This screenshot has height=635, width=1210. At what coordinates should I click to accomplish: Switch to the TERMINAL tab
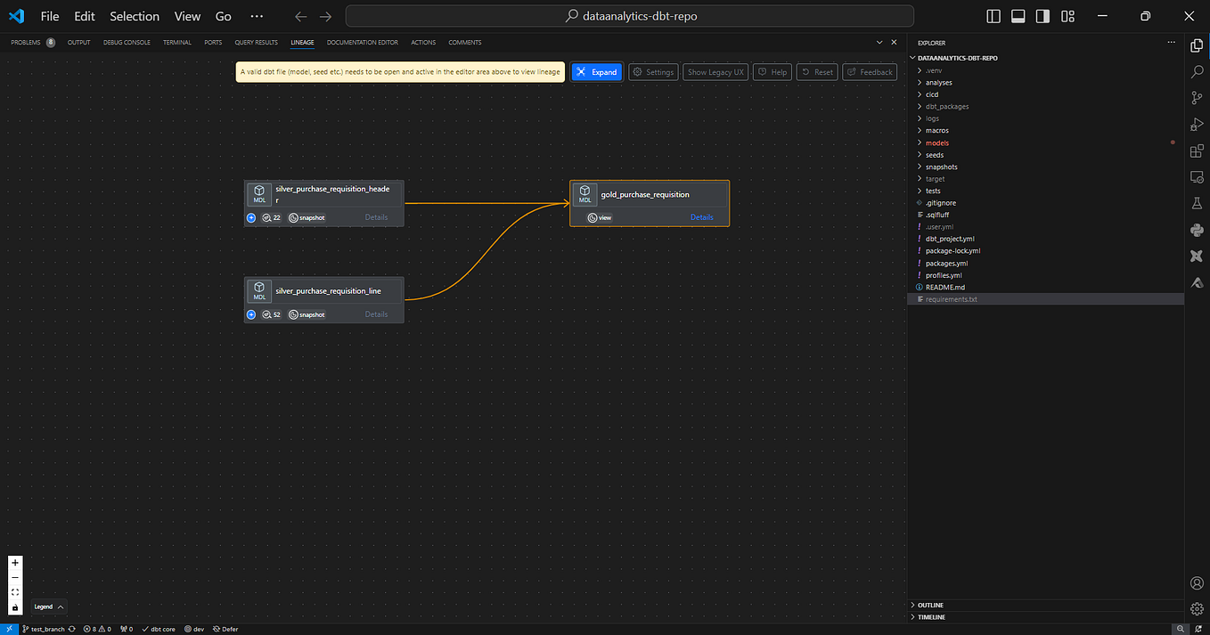(177, 42)
